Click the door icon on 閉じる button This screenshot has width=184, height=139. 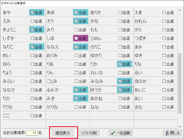[x=167, y=133]
